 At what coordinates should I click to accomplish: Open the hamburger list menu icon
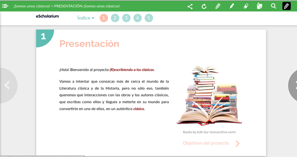(x=5, y=6)
